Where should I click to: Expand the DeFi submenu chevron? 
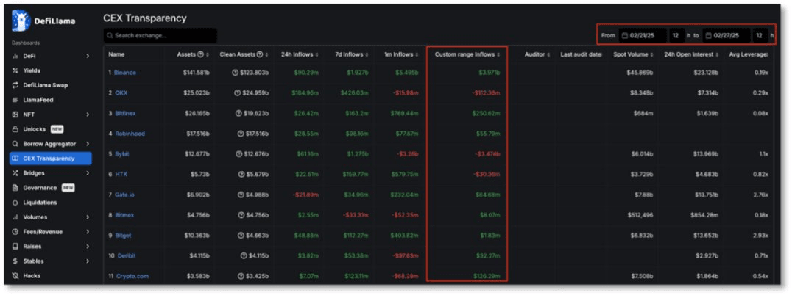pyautogui.click(x=87, y=56)
